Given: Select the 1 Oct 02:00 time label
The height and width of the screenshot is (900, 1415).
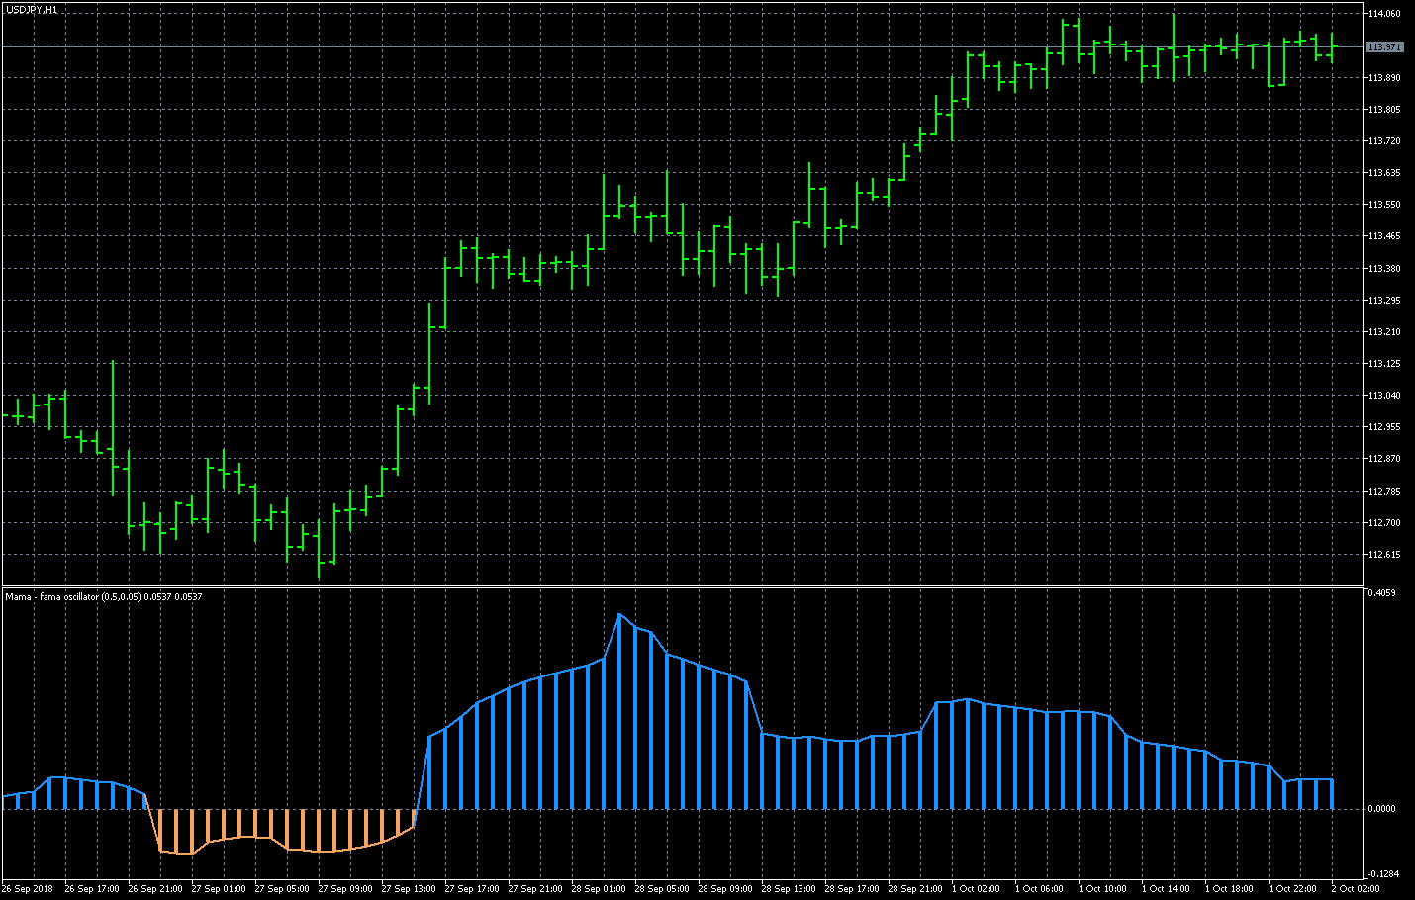Looking at the screenshot, I should (x=977, y=889).
